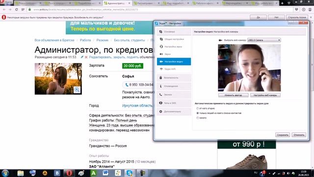Switch to the 'Работа в офисе' browser tab

coord(206,3)
